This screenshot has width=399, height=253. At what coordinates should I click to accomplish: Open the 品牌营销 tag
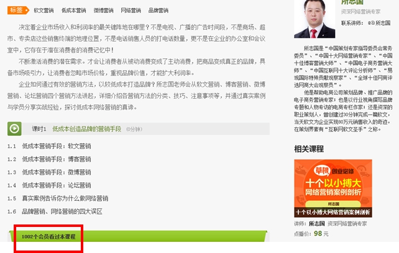tap(158, 11)
